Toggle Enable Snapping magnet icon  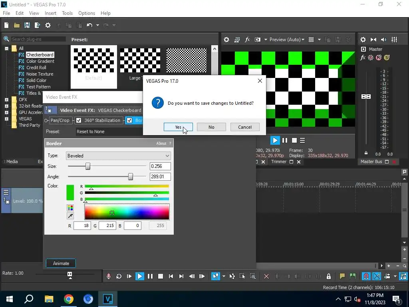tap(366, 276)
